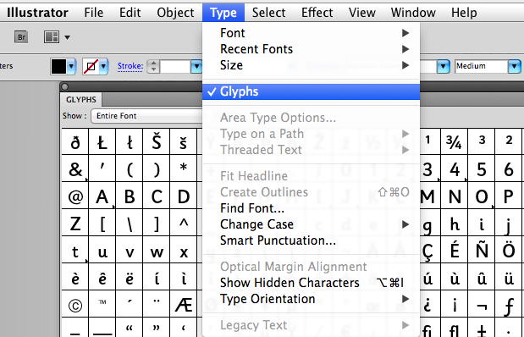Open the Select menu
Screen dimensions: 524x337
[x=268, y=13]
